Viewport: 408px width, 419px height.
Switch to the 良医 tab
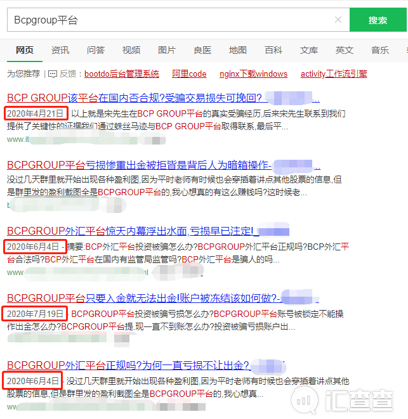click(x=202, y=50)
